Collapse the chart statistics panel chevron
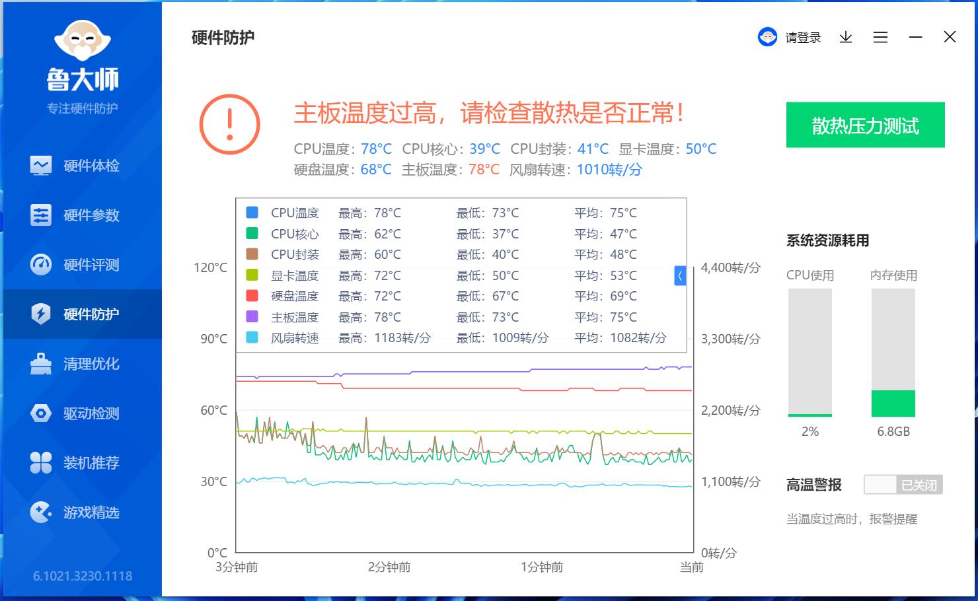Screen dimensions: 978x601 pos(680,275)
